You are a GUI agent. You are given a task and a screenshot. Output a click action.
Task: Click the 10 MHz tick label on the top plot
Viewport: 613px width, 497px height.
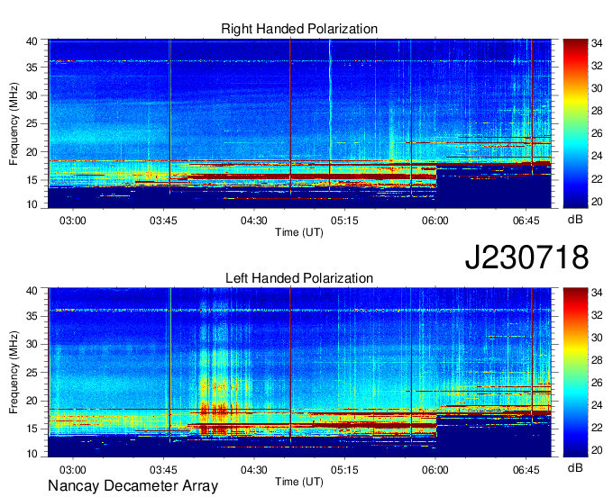tap(32, 204)
